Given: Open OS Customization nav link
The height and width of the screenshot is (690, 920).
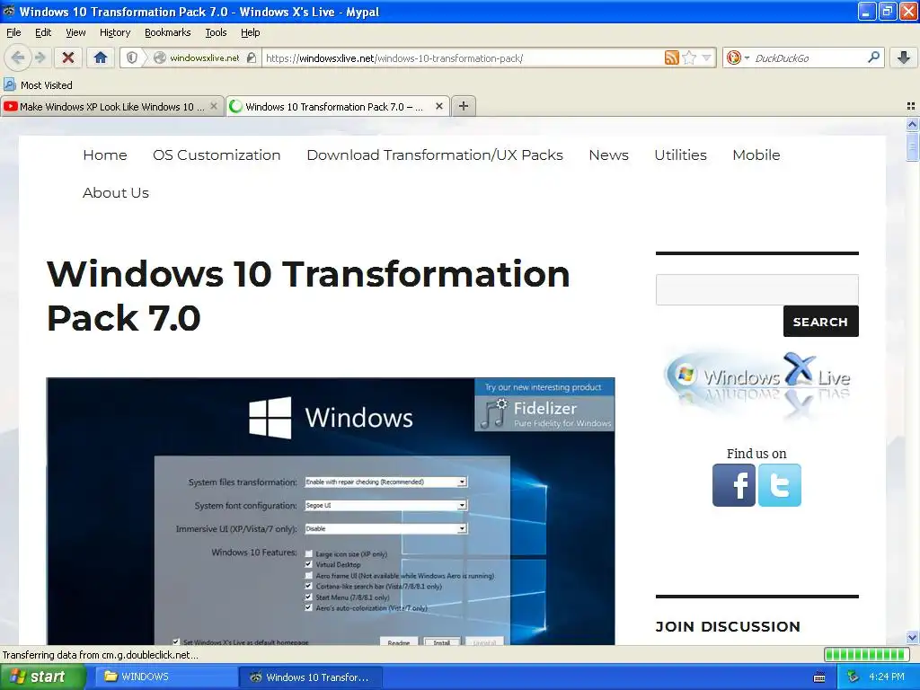Looking at the screenshot, I should [217, 155].
